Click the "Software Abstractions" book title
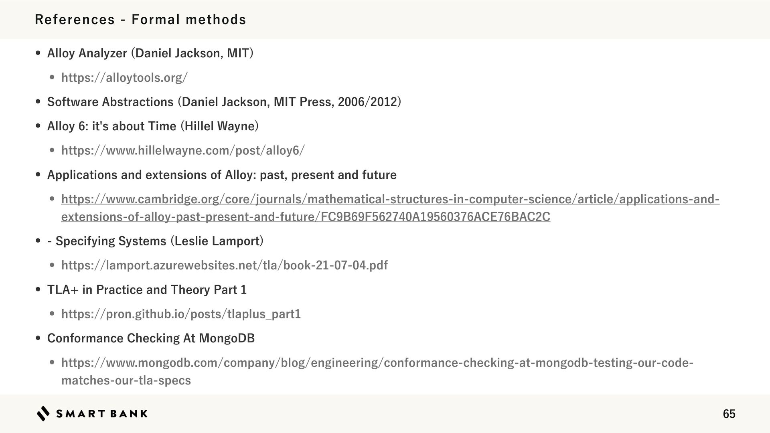Image resolution: width=770 pixels, height=433 pixels. pos(110,102)
